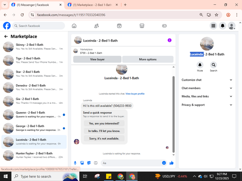Click the Search Facebook field
Image resolution: width=242 pixels, height=181 pixels.
click(38, 26)
